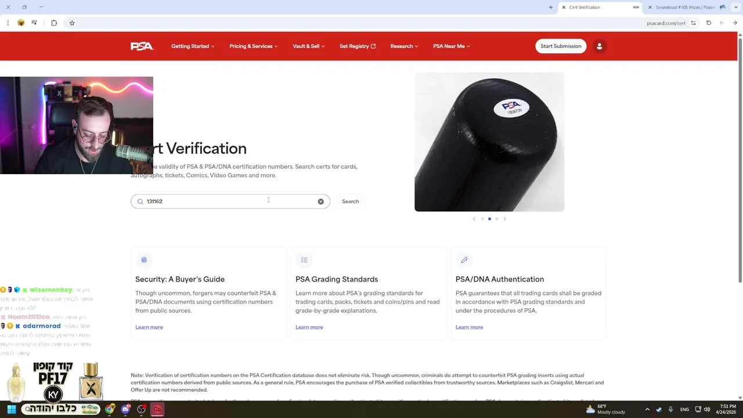Click the Security Buyer's Guide card icon
The height and width of the screenshot is (418, 743).
[144, 260]
